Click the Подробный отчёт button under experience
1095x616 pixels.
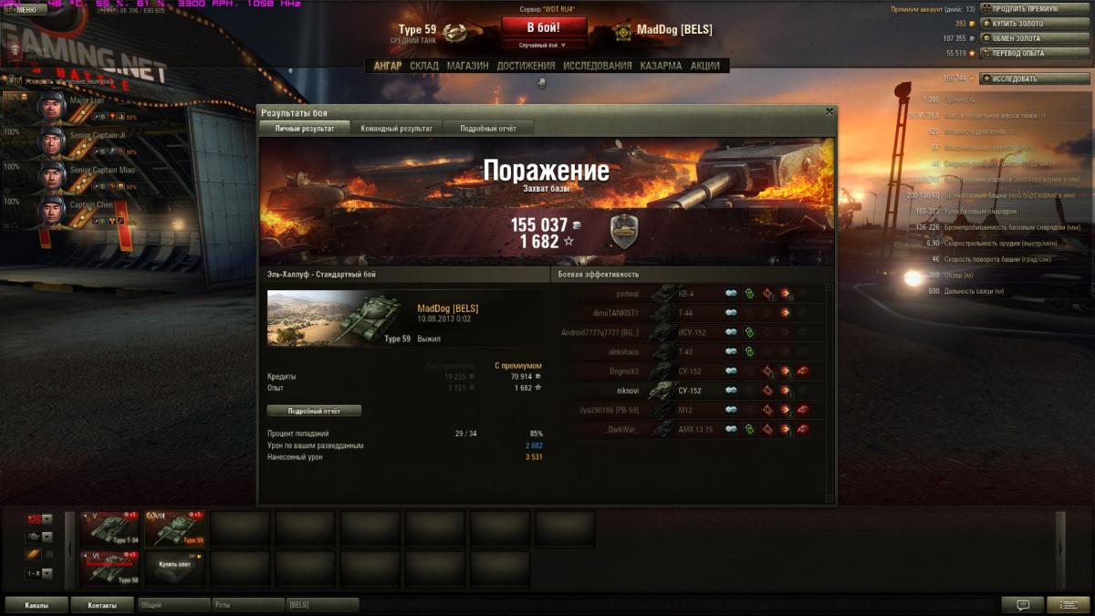point(314,411)
